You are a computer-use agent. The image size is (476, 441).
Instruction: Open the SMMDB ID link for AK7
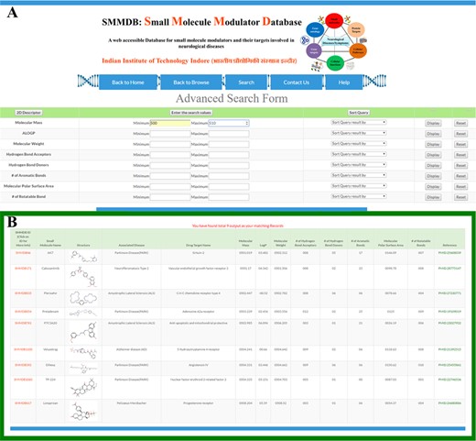23,253
